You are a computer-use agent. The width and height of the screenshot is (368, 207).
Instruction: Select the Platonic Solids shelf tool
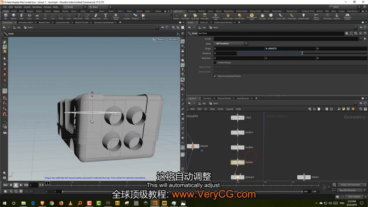coord(116,17)
